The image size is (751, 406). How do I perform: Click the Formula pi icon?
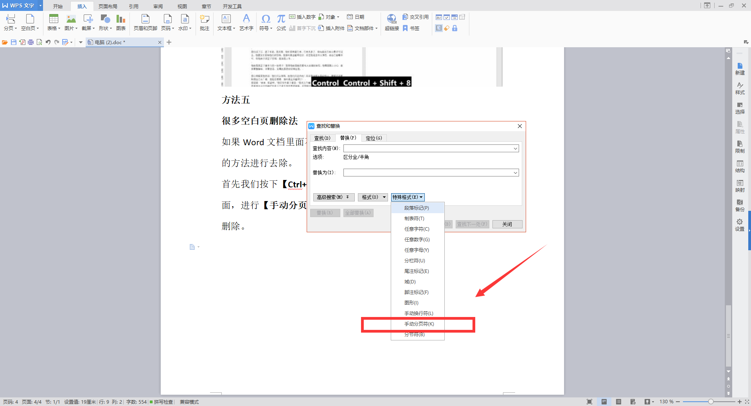[281, 19]
